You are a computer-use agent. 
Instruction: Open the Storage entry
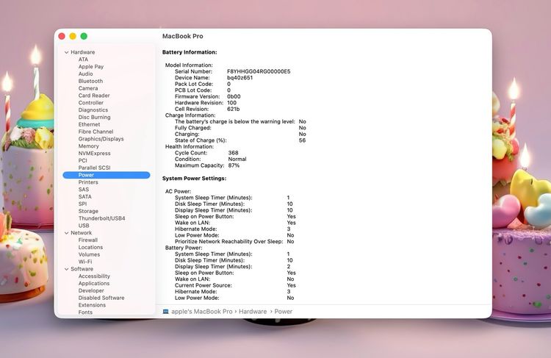pyautogui.click(x=88, y=211)
